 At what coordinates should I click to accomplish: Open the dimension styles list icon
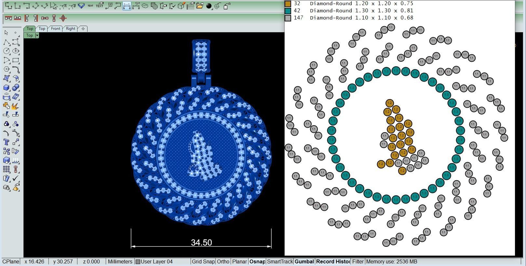coord(191,6)
